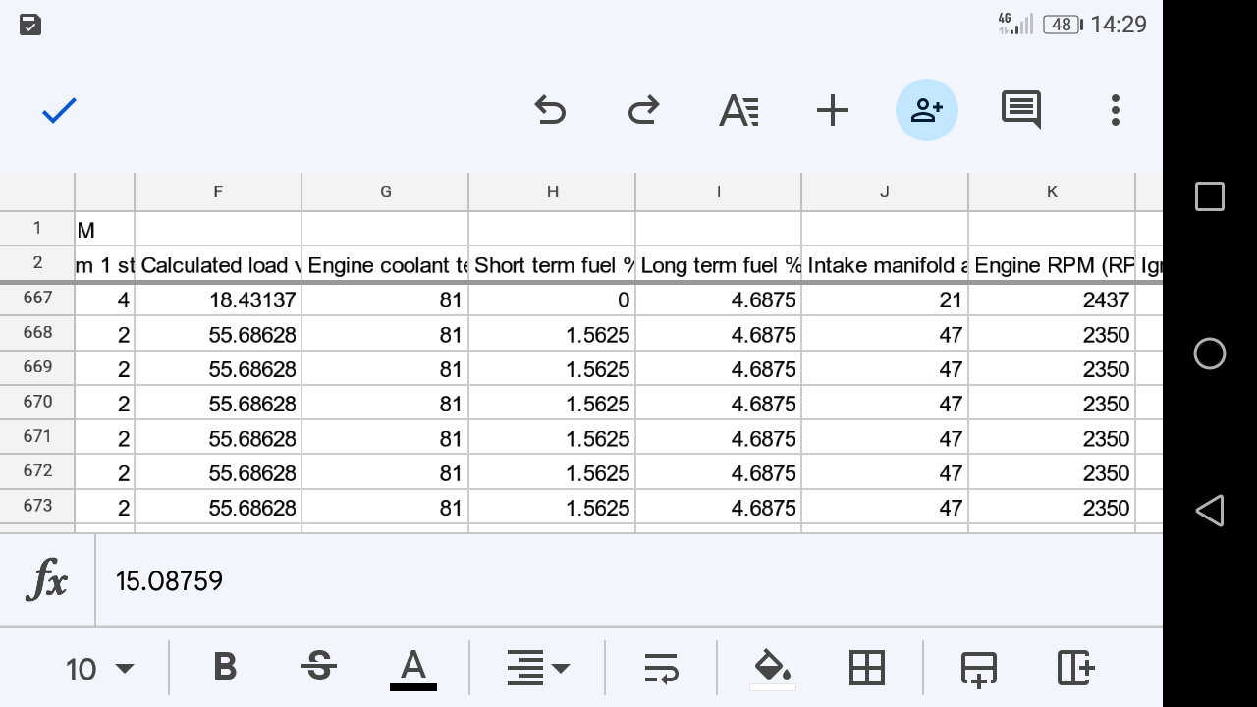
Task: Select 4.6875 in row 672
Action: (719, 472)
